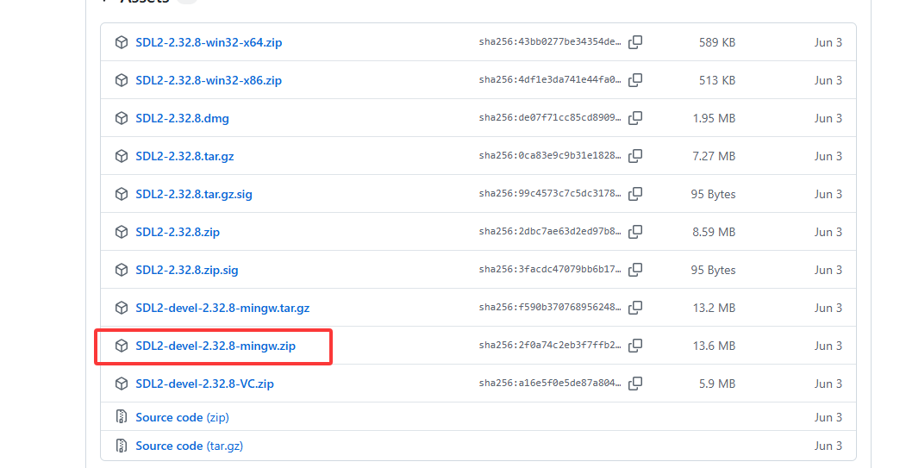Download the SDL2-2.32.8.tar.gz archive
This screenshot has height=468, width=906.
(x=184, y=156)
